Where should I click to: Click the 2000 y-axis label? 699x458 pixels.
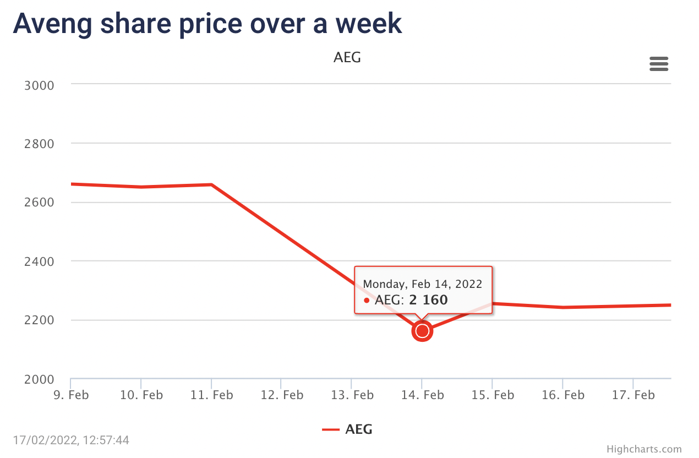pyautogui.click(x=40, y=379)
